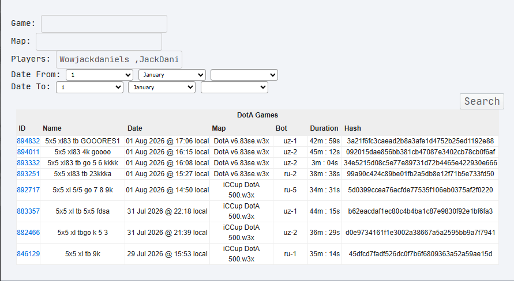Screen dimensions: 514x281
Task: Select game name '5x5 xl tb 5x5 fdsa'
Action: click(82, 211)
